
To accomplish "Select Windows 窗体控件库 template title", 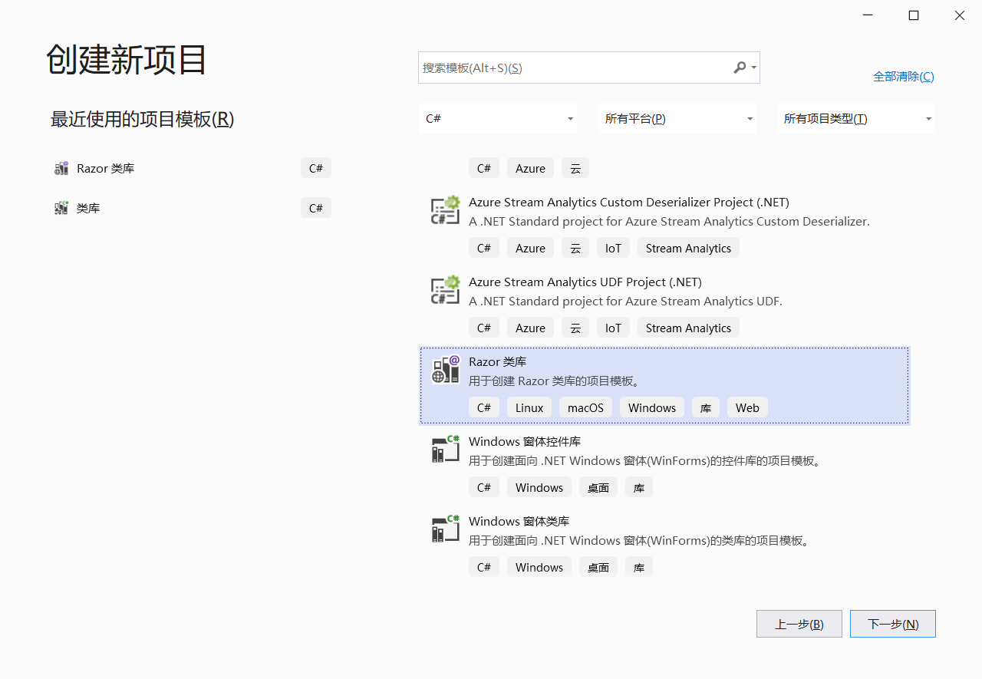I will (x=525, y=442).
